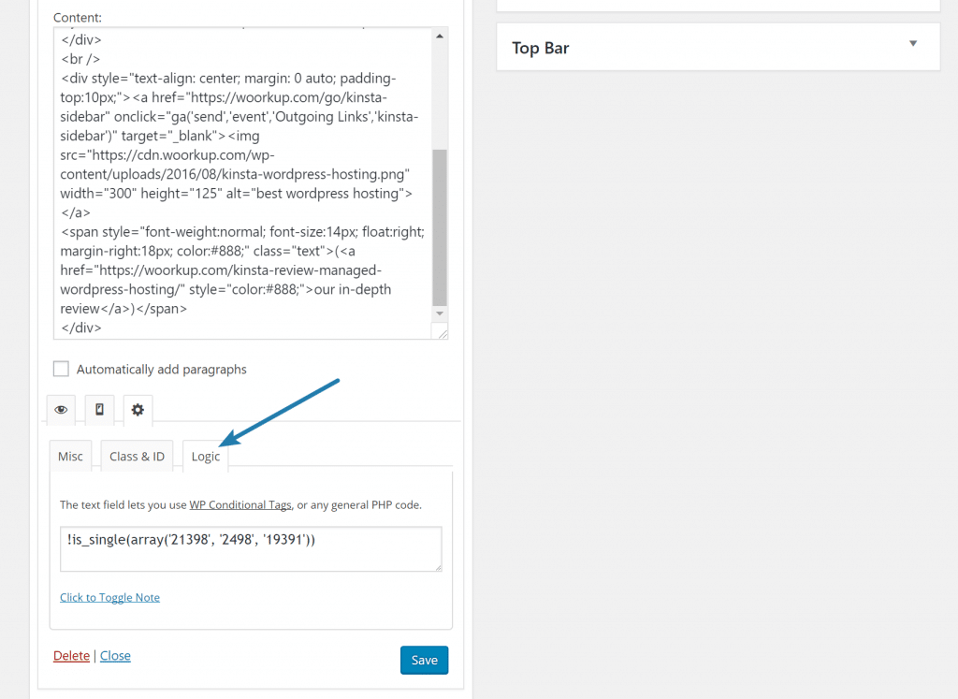Switch to the Misc tab
958x699 pixels.
[70, 456]
